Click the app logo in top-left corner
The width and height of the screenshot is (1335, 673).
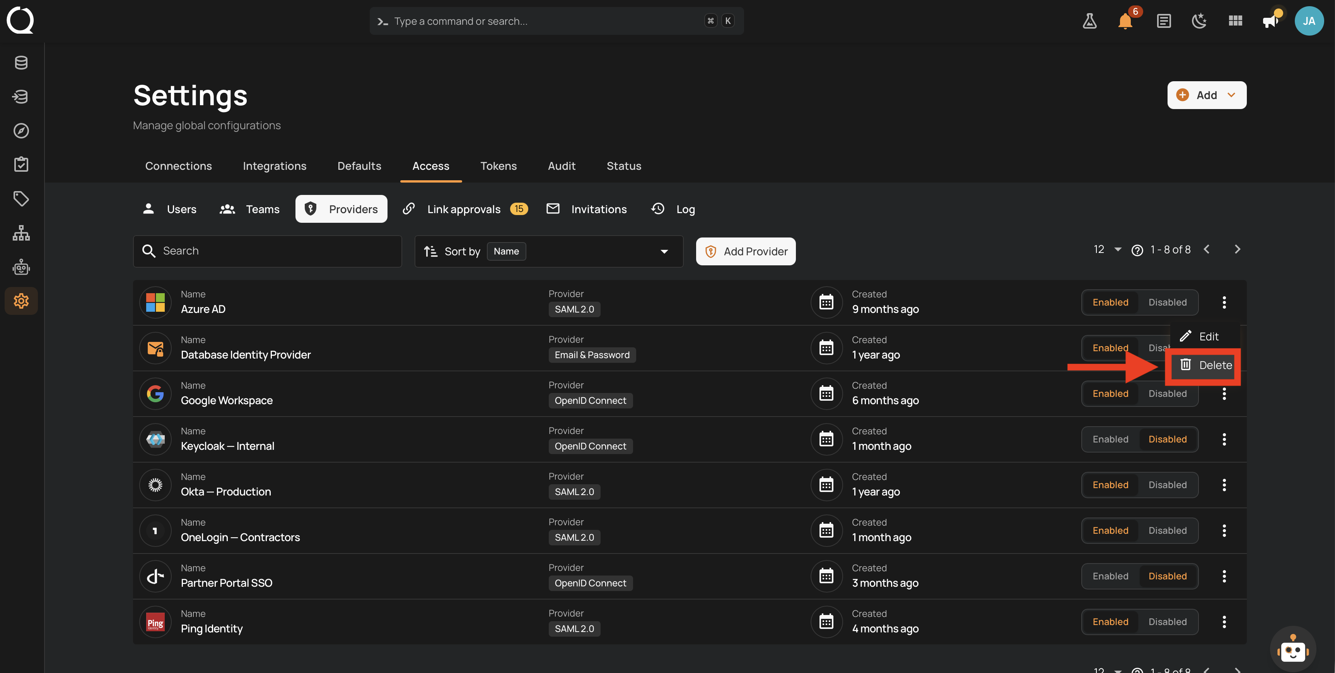tap(20, 21)
